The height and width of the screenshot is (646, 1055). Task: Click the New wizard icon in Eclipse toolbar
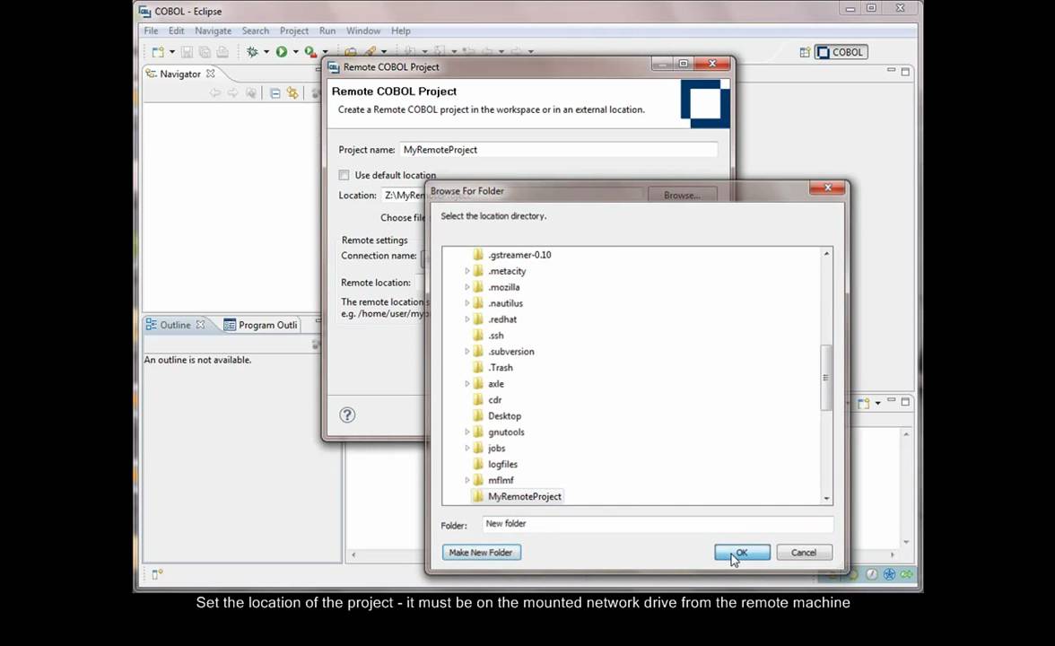[x=158, y=52]
